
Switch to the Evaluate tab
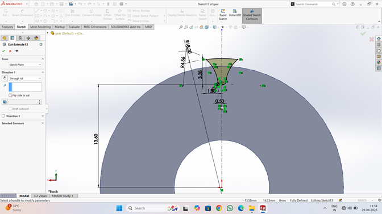click(74, 27)
